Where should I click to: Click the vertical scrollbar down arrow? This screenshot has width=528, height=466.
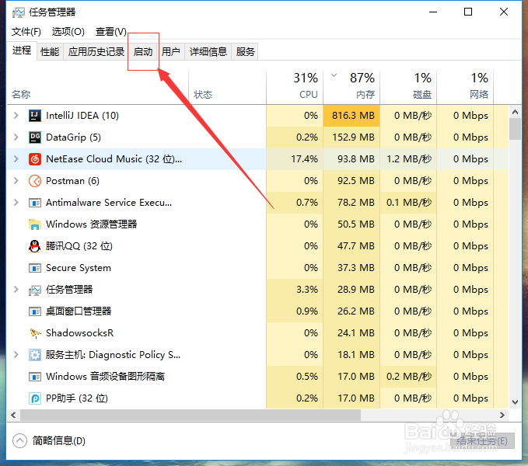[x=515, y=402]
